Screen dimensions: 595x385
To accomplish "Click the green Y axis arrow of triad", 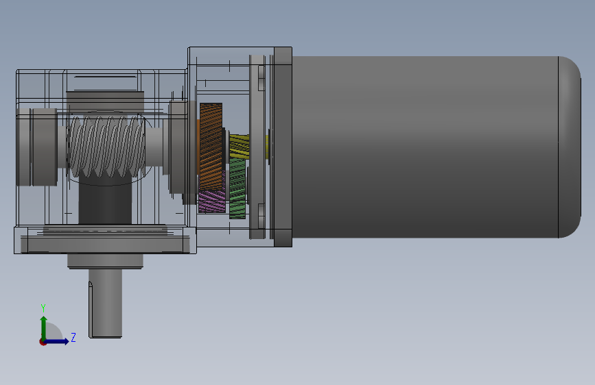I will tap(44, 327).
